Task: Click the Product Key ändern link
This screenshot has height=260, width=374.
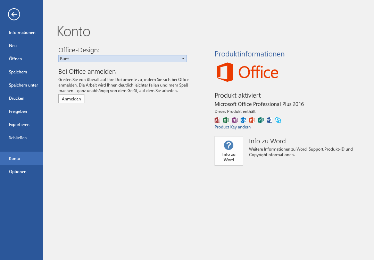Action: [233, 127]
